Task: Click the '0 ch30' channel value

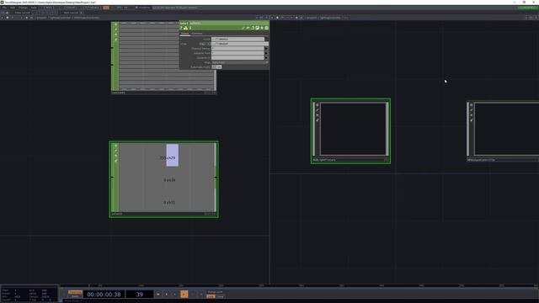Action: coord(169,180)
